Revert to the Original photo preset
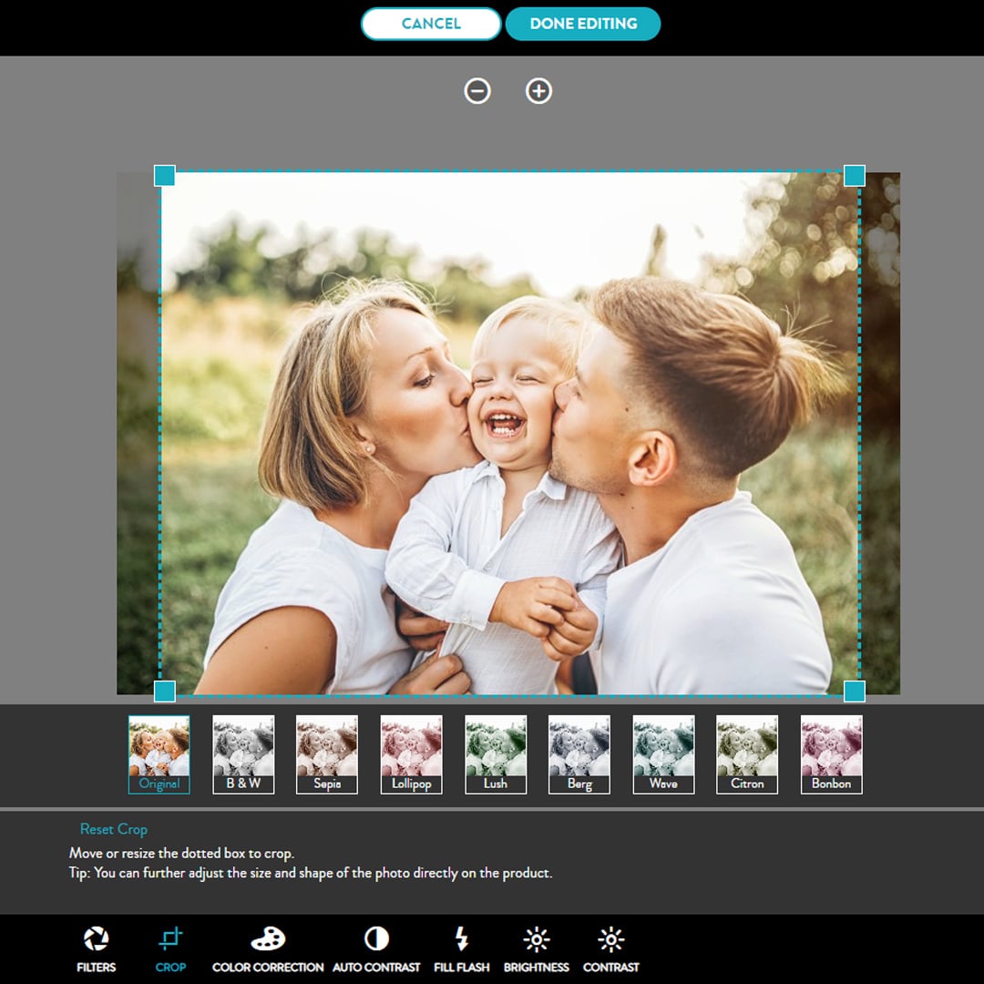This screenshot has height=984, width=984. click(x=159, y=754)
